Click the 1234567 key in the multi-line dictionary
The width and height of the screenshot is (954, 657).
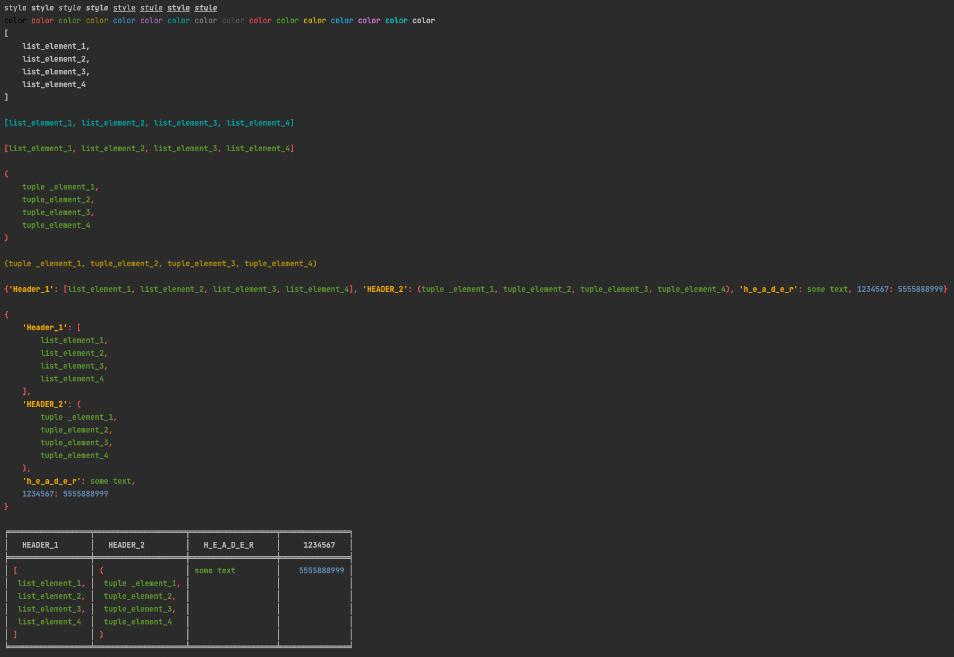pos(38,494)
